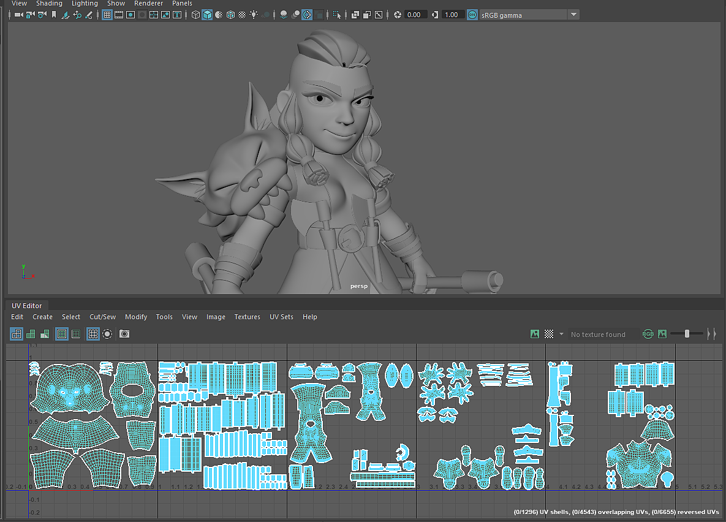Toggle the Textured checker sphere icon
Screen dimensions: 726x522
[x=241, y=15]
